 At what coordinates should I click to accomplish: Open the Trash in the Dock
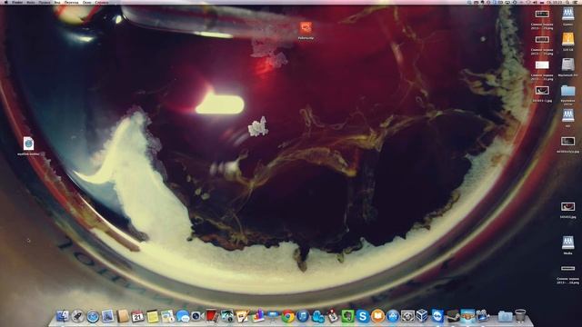click(x=520, y=316)
